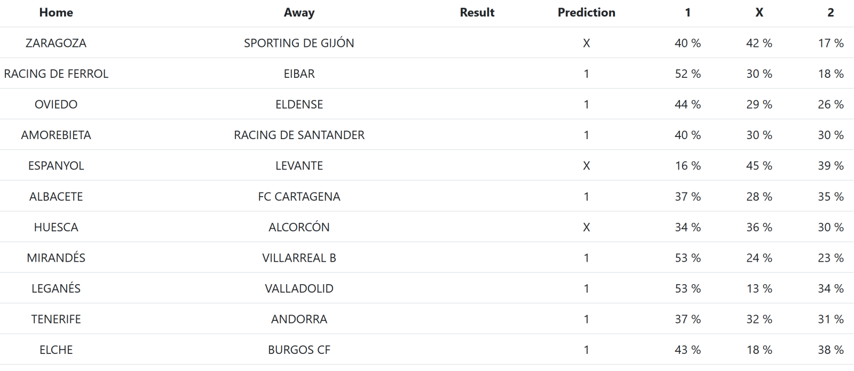This screenshot has height=371, width=854.
Task: Click the Result column header
Action: (477, 13)
